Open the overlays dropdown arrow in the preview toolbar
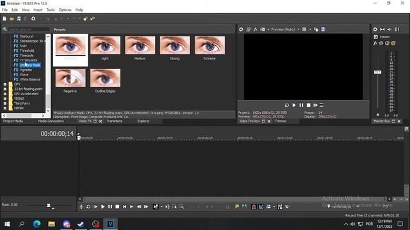Image resolution: width=410 pixels, height=230 pixels. point(310,29)
